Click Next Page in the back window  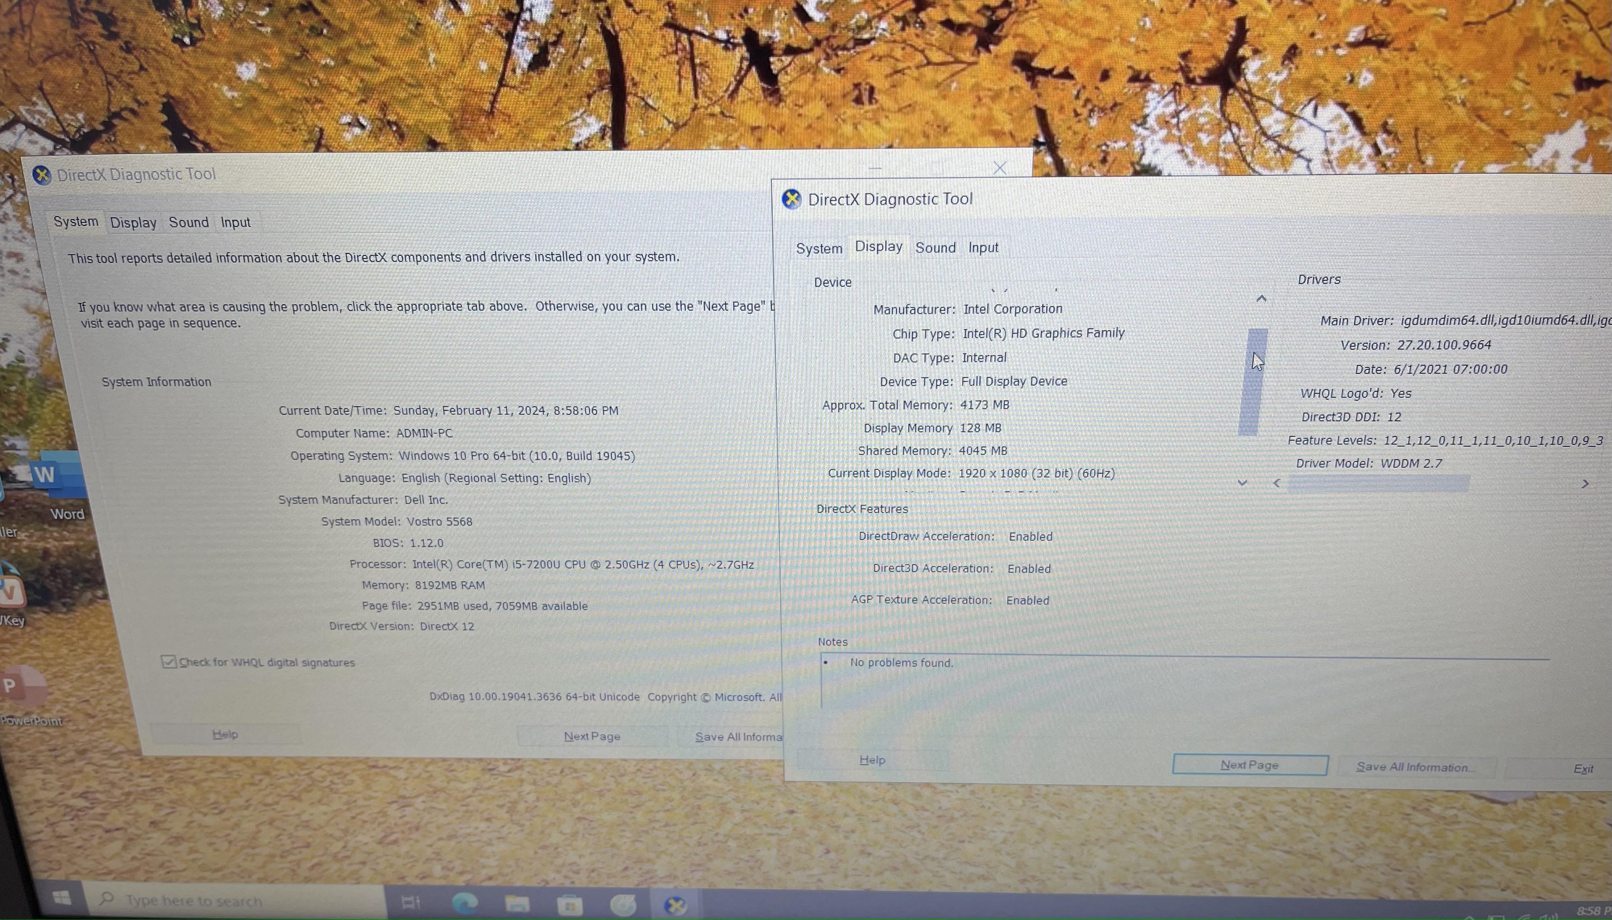[592, 736]
